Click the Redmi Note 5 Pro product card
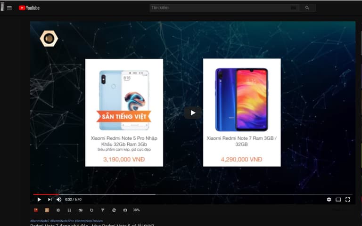This screenshot has width=362, height=226. pyautogui.click(x=124, y=113)
